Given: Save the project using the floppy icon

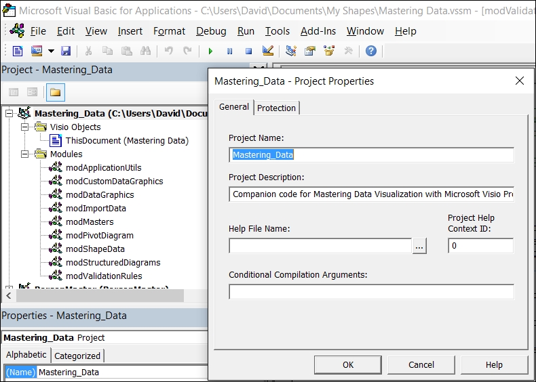Looking at the screenshot, I should (66, 51).
